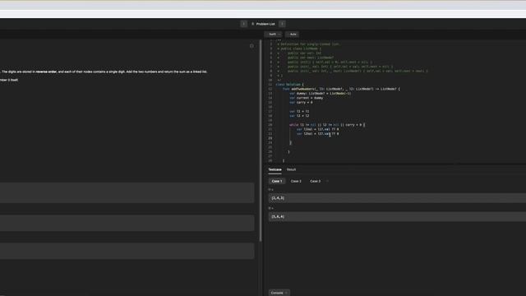Go to next problem arrow button
Viewport: 526px width, 296px height.
[x=282, y=24]
